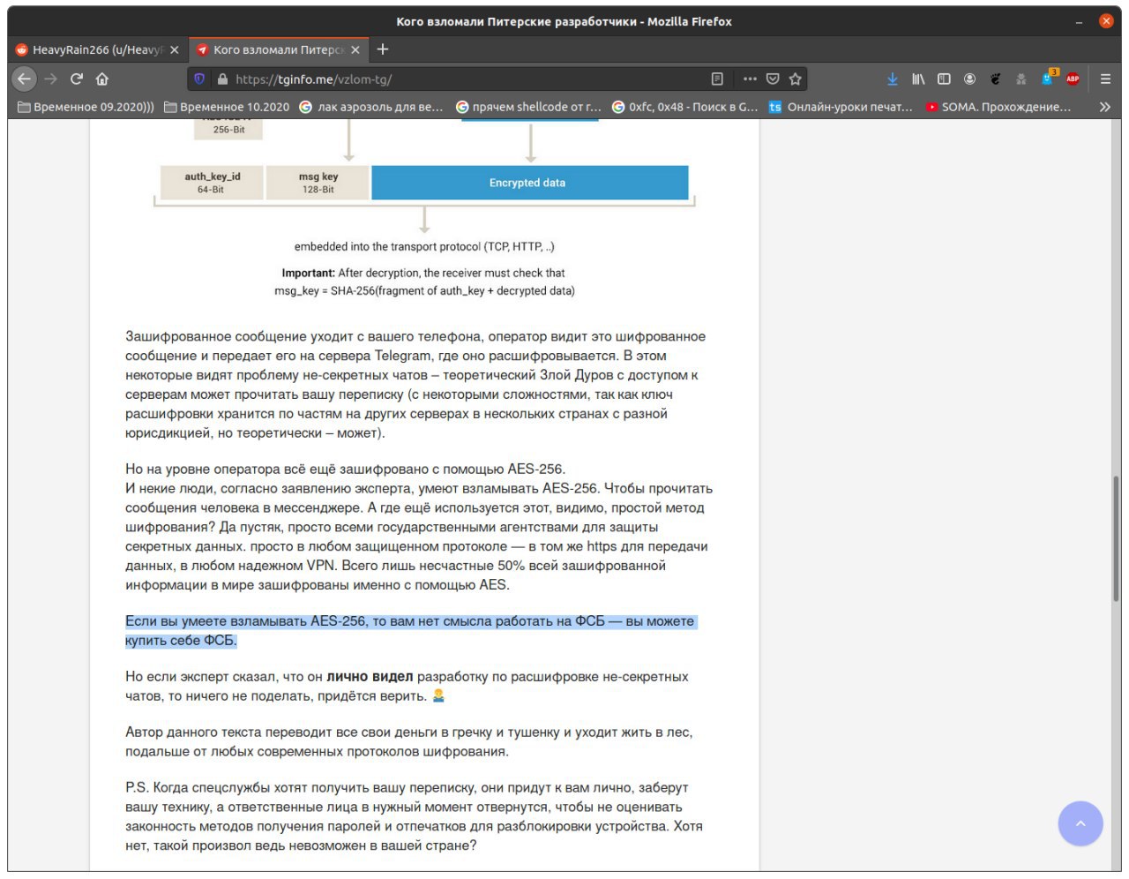Click the 'msg key 128-Bit' diagram block
The image size is (1129, 879).
(x=318, y=183)
